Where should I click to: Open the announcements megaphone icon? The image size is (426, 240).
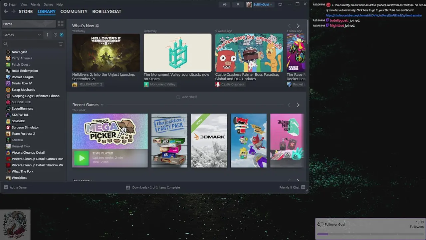[225, 4]
